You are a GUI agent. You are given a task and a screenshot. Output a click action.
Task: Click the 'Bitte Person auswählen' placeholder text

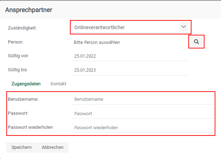tap(97, 42)
